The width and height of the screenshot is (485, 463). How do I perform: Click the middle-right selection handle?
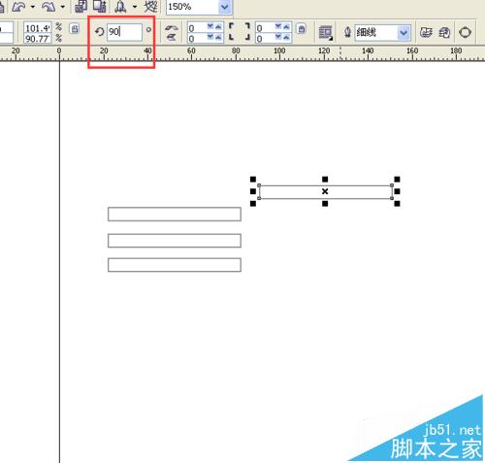tap(397, 191)
